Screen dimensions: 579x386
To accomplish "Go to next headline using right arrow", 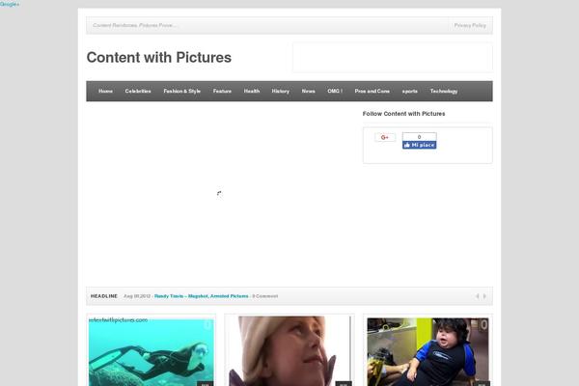I will (x=484, y=296).
